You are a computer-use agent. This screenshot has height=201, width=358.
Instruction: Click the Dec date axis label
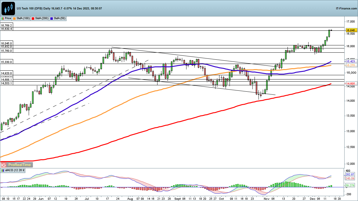[313, 199]
